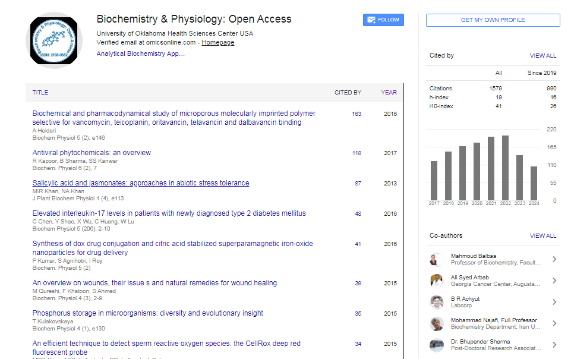This screenshot has height=359, width=571.
Task: Click Dr. Bhupender Sharma's avatar thumbnail
Action: 436,345
